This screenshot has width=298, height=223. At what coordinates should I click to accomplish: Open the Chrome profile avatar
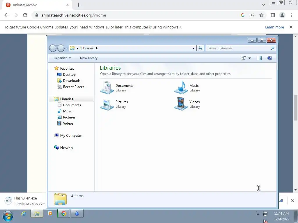pos(282,15)
